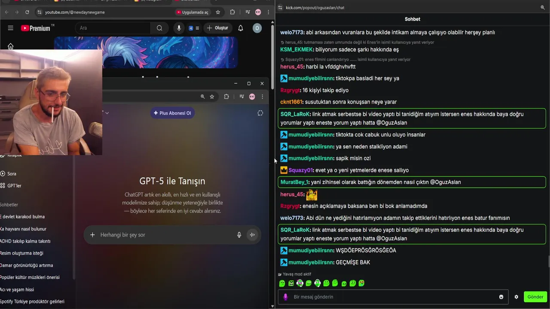Open chat 'hayvanı nasıl bulunur'
Viewport: 550px width, 309px height.
23,229
